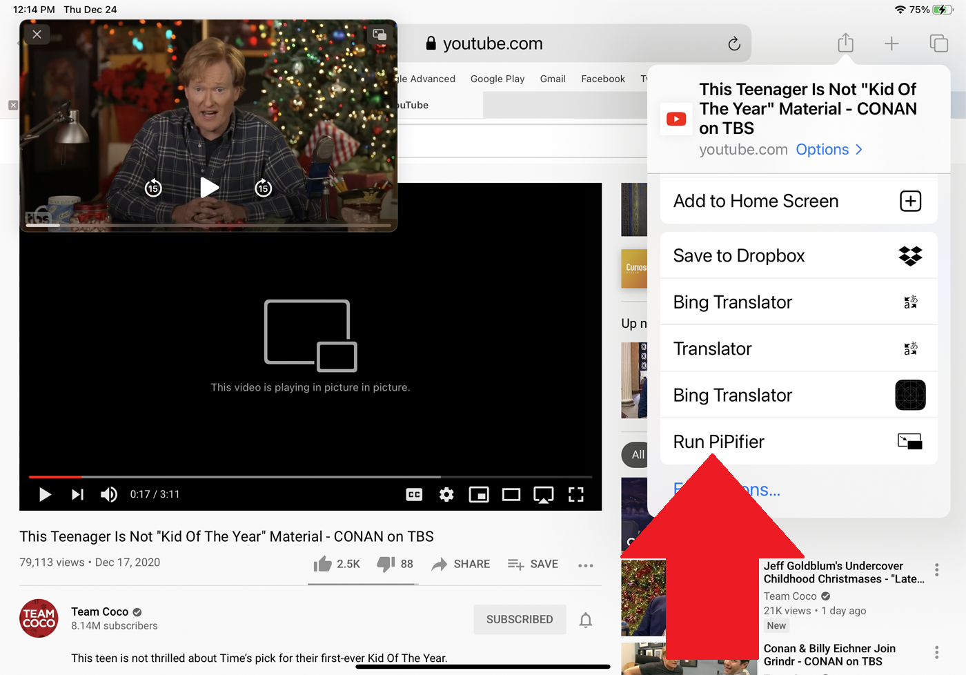Open Conan & Billy Eichner Join Grindr video
Image resolution: width=966 pixels, height=675 pixels.
pos(829,655)
